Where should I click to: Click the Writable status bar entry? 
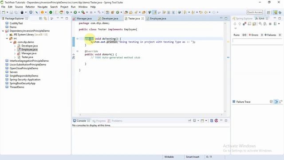[x=169, y=157]
